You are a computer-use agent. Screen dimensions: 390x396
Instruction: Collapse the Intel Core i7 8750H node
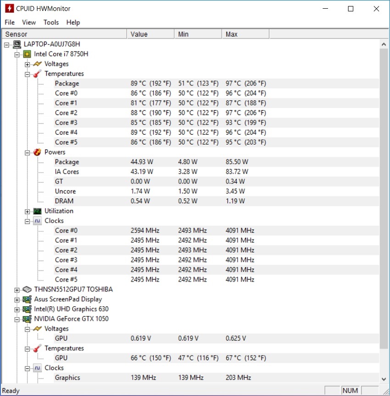[17, 55]
